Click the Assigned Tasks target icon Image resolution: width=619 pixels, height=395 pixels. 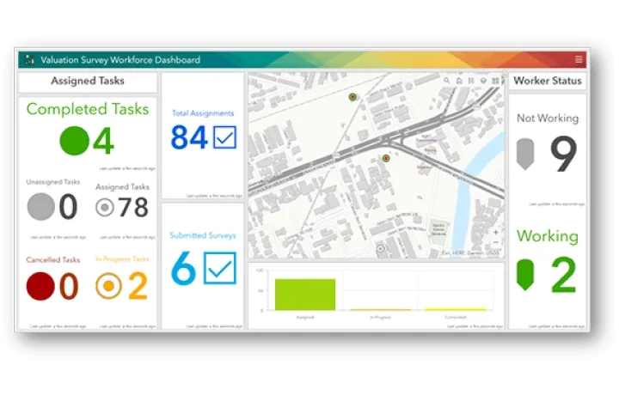click(105, 207)
